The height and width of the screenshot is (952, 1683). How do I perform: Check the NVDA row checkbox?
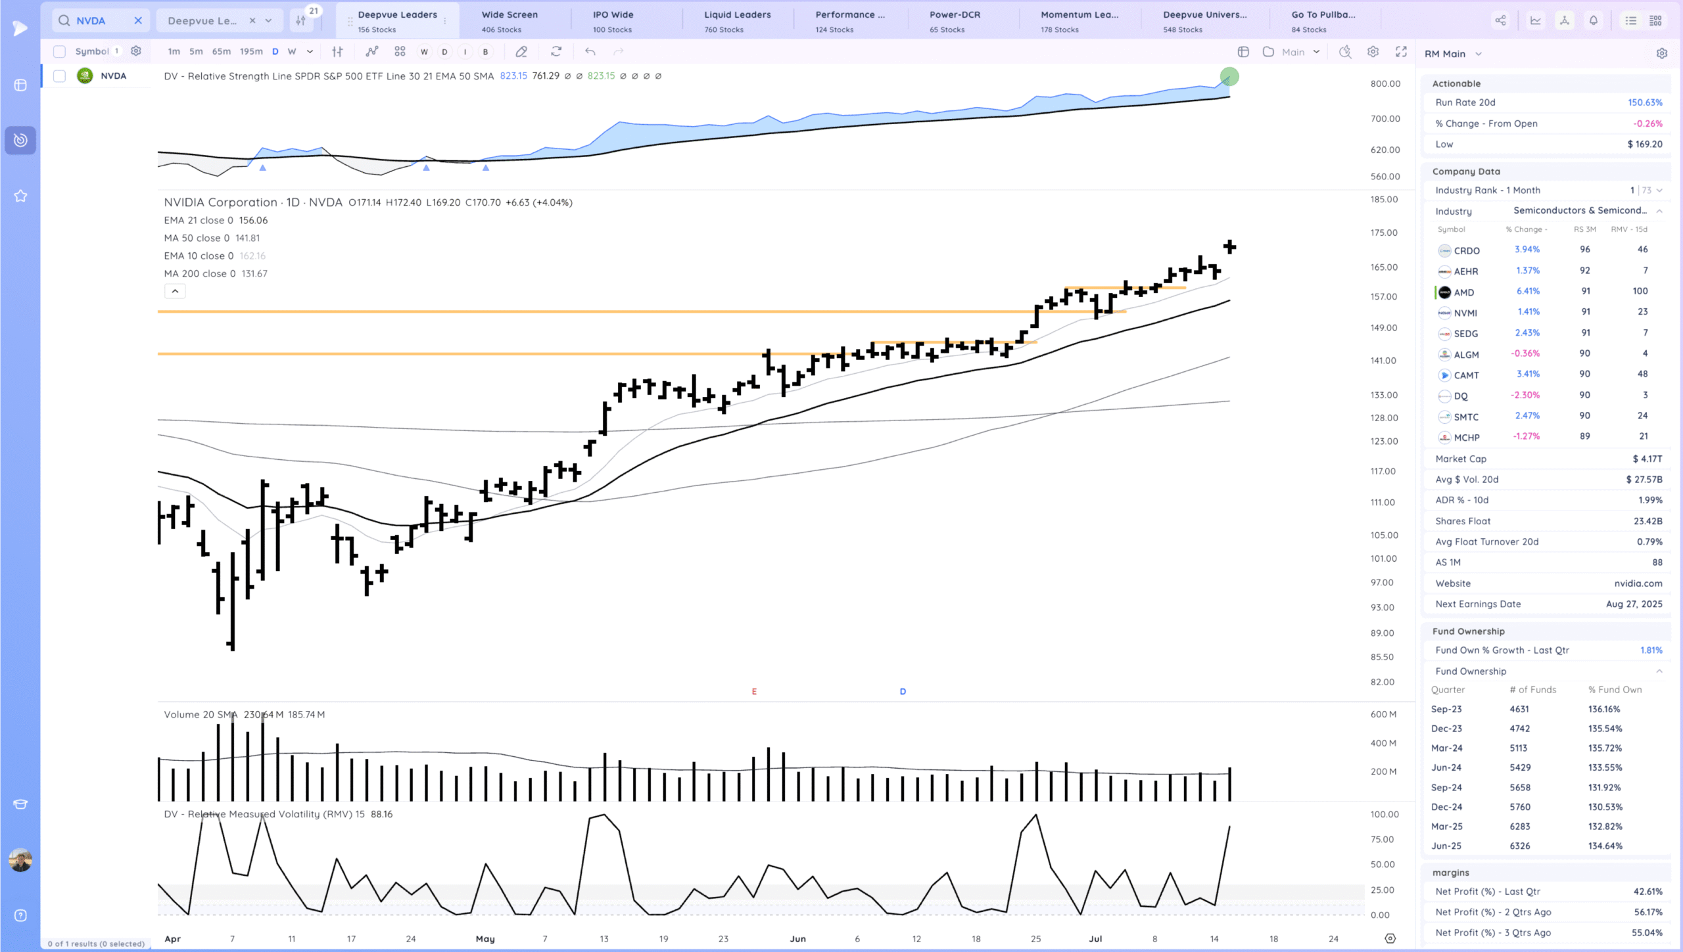(x=59, y=76)
